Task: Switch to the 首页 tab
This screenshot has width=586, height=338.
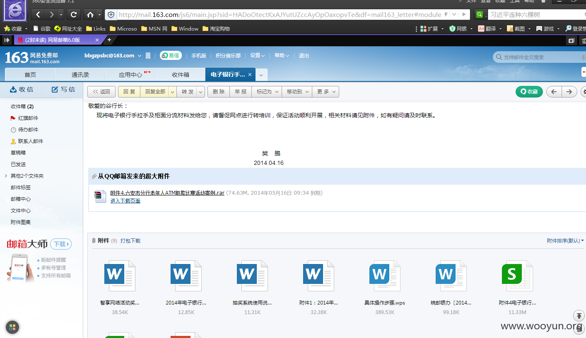Action: (30, 75)
